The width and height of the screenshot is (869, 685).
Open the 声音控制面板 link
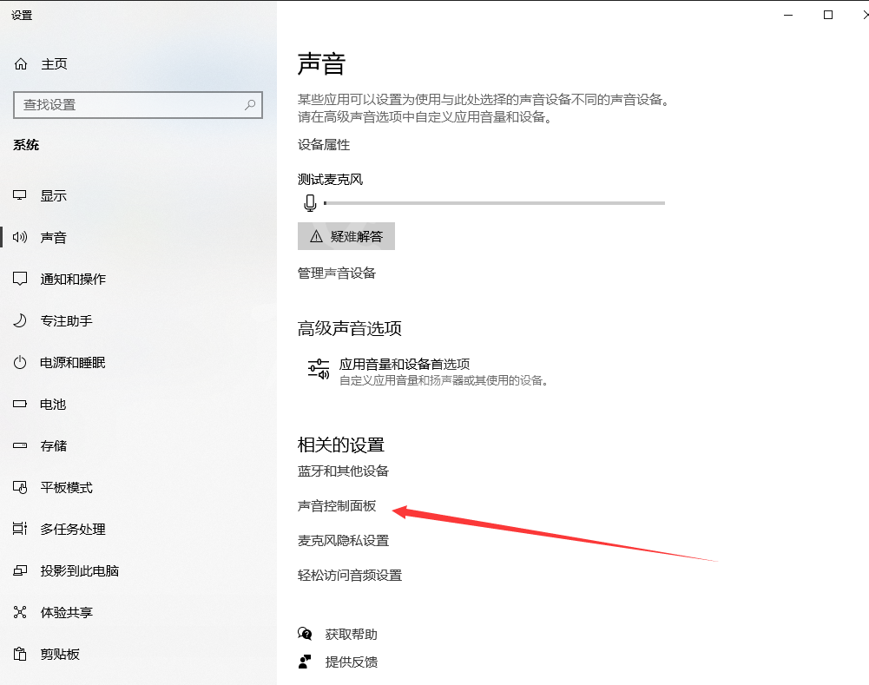[337, 506]
